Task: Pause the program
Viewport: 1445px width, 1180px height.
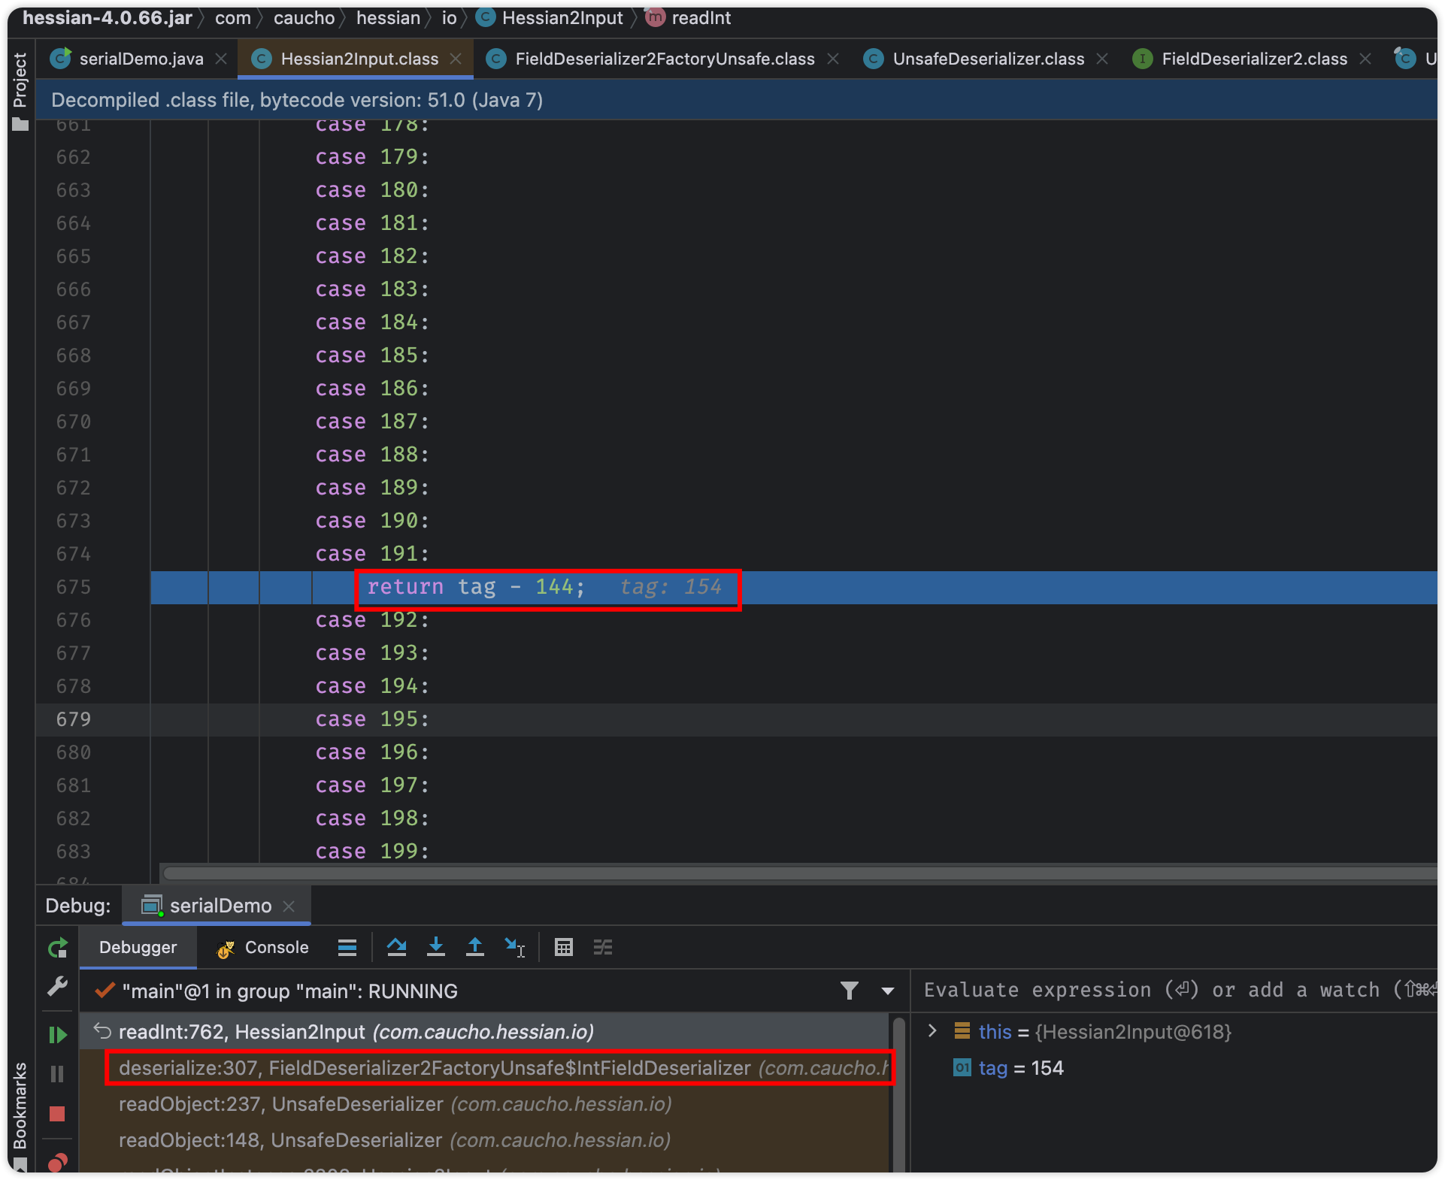Action: [58, 1074]
